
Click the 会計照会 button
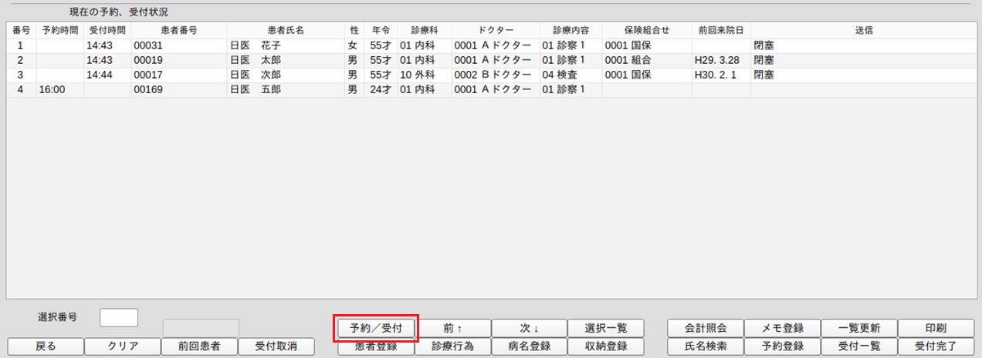pos(706,327)
